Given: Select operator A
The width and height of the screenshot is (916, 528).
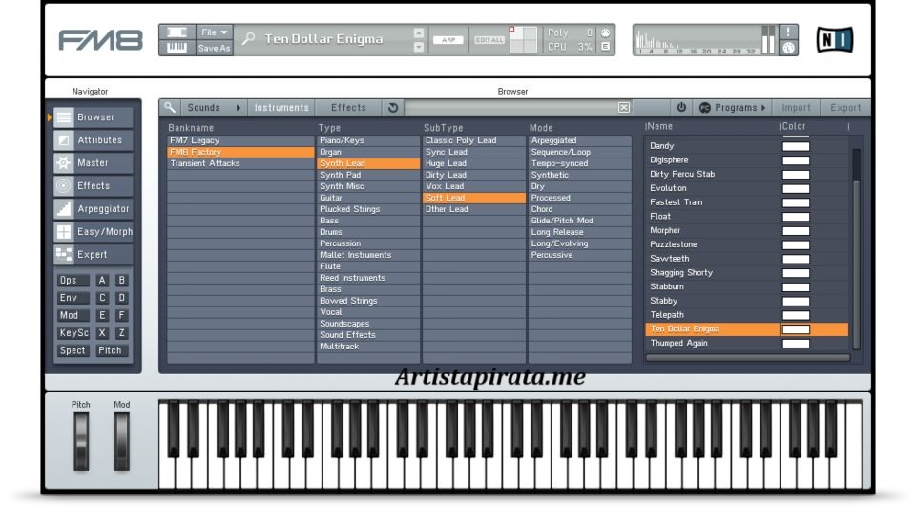Looking at the screenshot, I should click(102, 280).
